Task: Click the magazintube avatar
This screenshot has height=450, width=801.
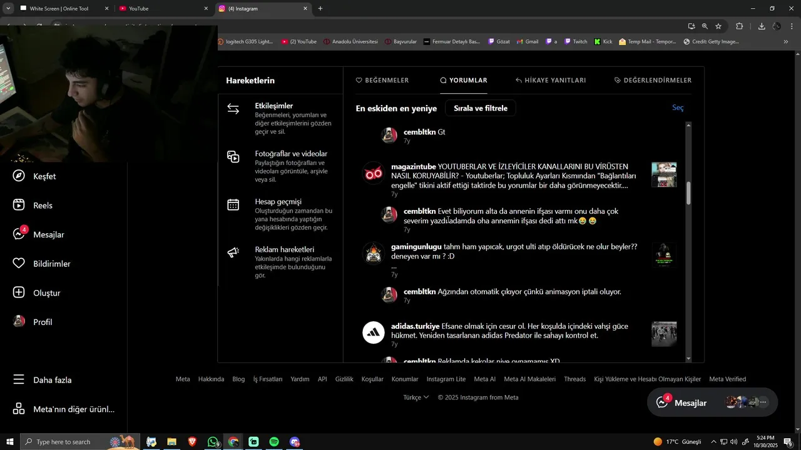Action: click(x=374, y=173)
